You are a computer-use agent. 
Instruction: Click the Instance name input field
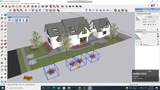153,19
